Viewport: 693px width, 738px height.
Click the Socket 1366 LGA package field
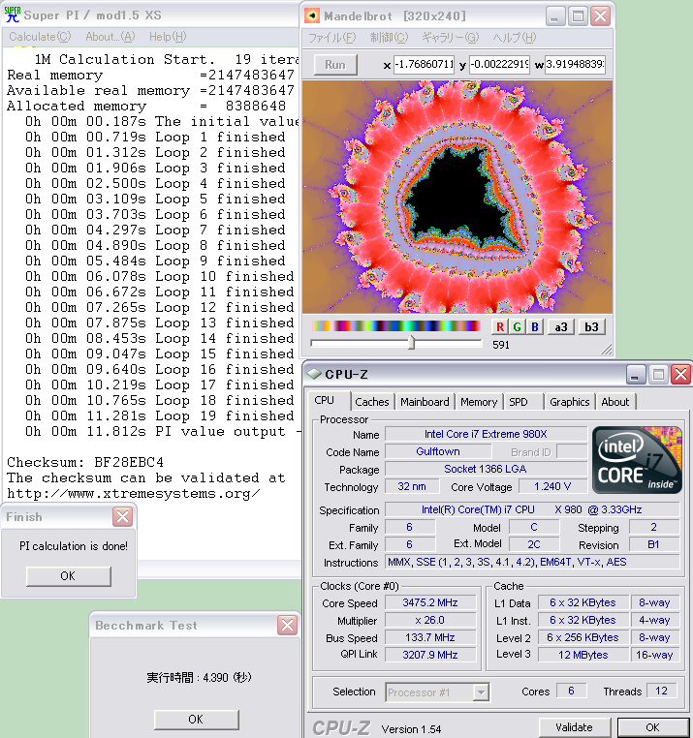point(486,469)
